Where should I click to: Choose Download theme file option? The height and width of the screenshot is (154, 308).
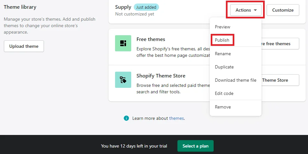click(236, 80)
